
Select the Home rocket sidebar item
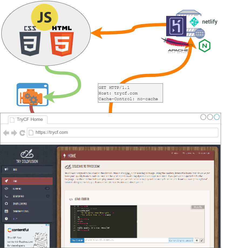click(x=27, y=181)
